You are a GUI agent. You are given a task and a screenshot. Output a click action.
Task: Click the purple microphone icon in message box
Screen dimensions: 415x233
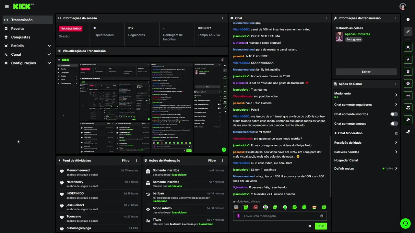[x=238, y=216]
